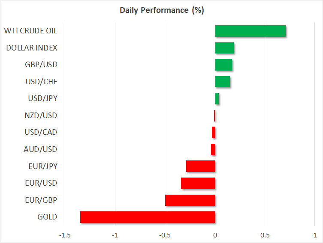This screenshot has width=323, height=243.
Task: Click the -1.5 axis tick label
Action: click(65, 235)
